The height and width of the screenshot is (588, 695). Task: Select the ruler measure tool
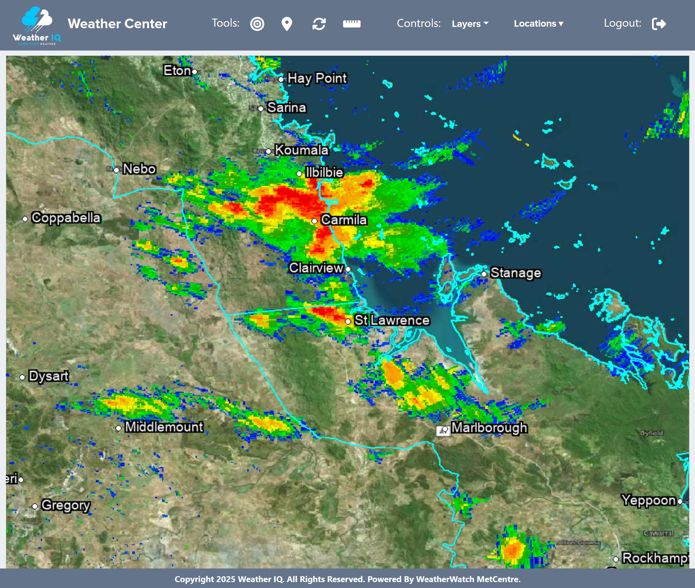point(352,24)
